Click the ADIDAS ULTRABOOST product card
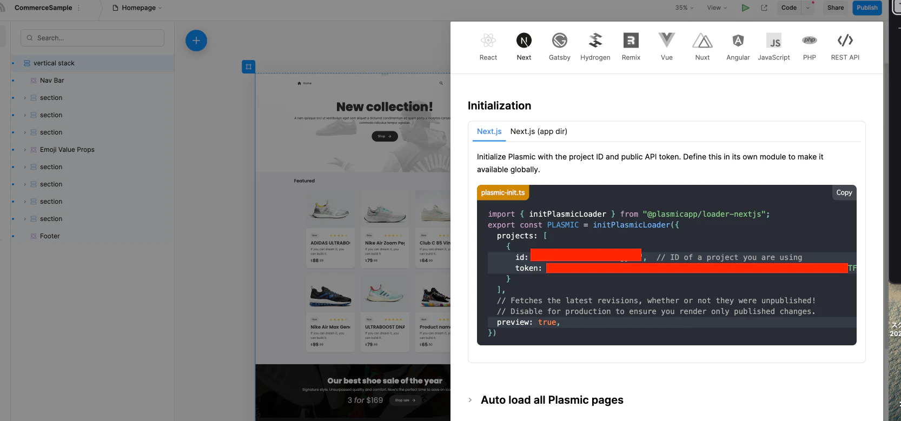901x421 pixels. pyautogui.click(x=330, y=229)
